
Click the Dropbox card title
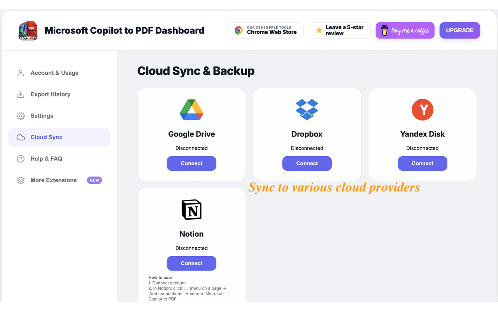[x=307, y=134]
